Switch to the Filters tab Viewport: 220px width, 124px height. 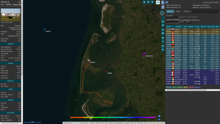[178, 11]
